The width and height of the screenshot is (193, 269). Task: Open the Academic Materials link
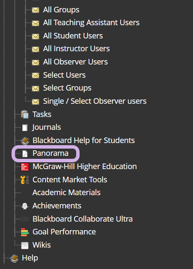coord(66,193)
